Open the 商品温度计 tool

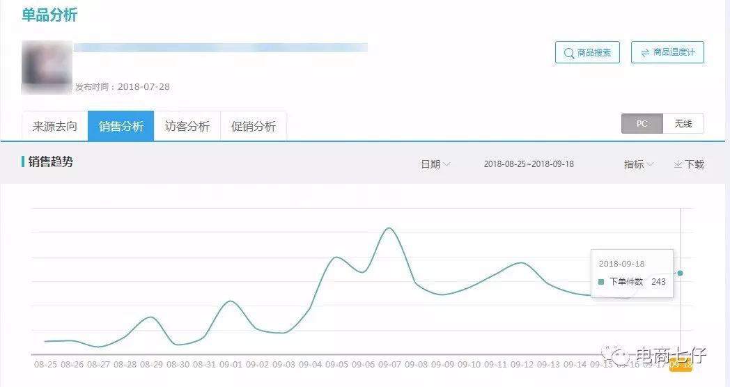pyautogui.click(x=667, y=52)
